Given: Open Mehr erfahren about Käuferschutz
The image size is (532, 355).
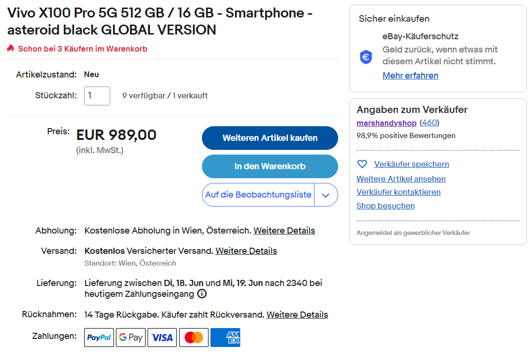Looking at the screenshot, I should click(410, 76).
